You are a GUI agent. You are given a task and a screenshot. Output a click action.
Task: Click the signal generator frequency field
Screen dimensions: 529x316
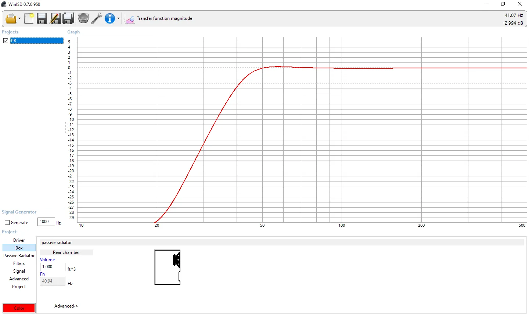click(x=46, y=222)
